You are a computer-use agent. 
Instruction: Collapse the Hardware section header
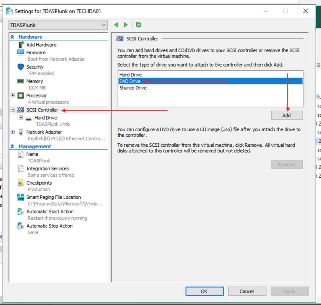tap(12, 37)
